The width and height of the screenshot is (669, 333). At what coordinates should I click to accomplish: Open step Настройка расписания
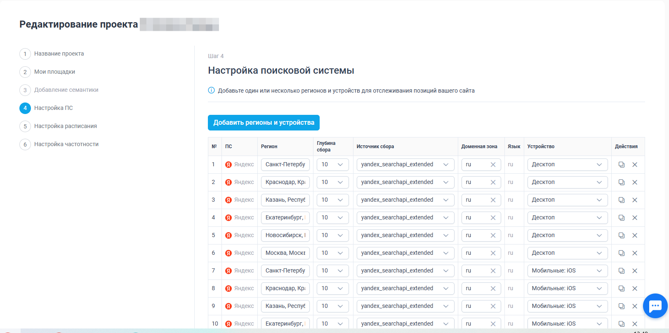coord(66,126)
